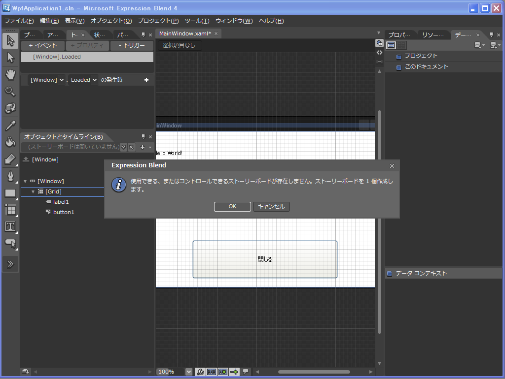Switch to XAML code view icon
Screen dimensions: 505x379
[379, 52]
